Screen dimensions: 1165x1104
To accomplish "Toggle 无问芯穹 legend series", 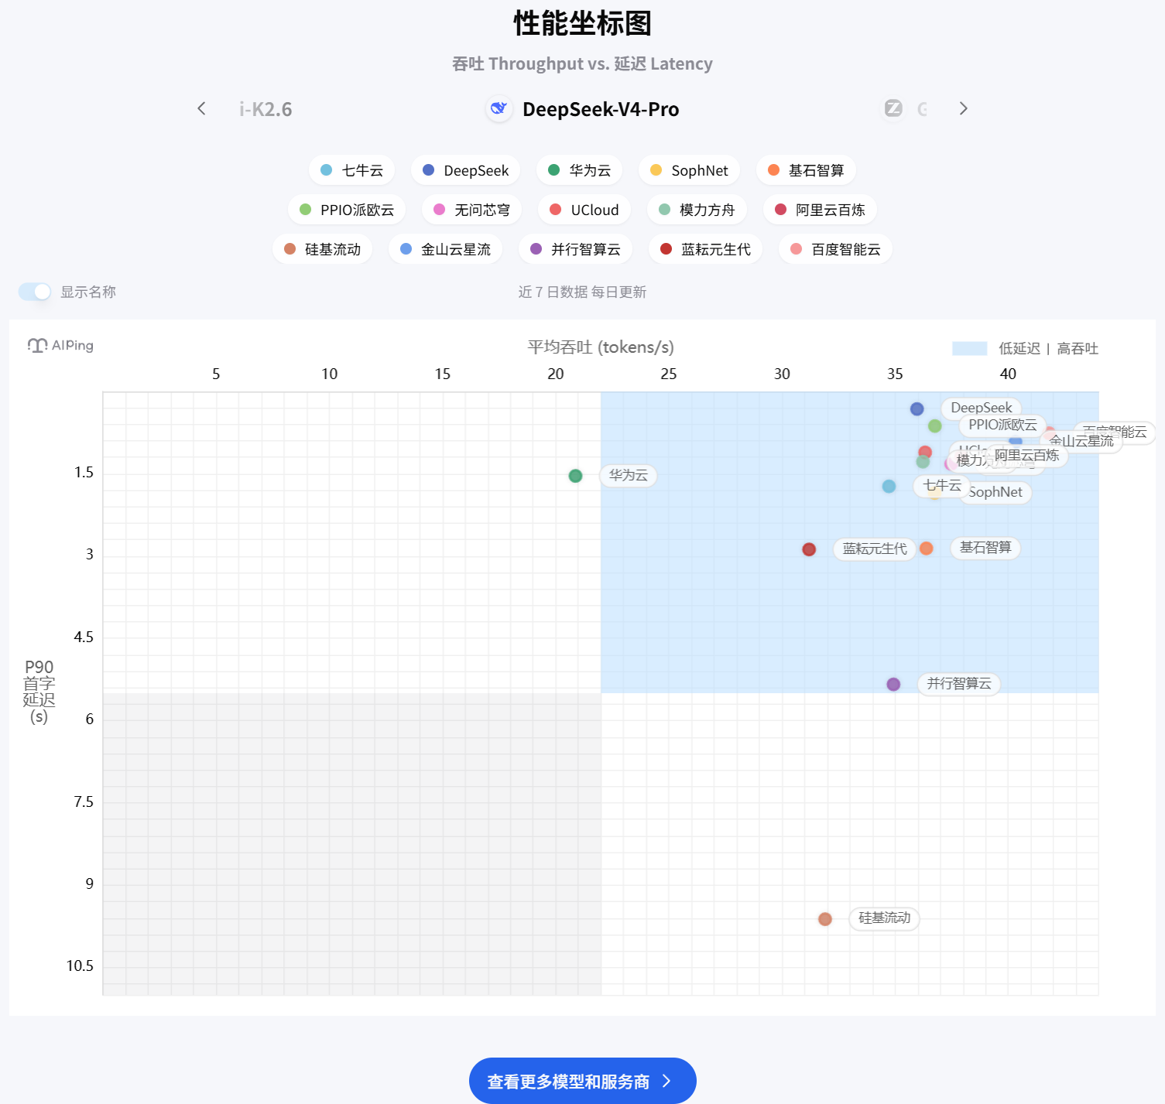I will coord(472,210).
